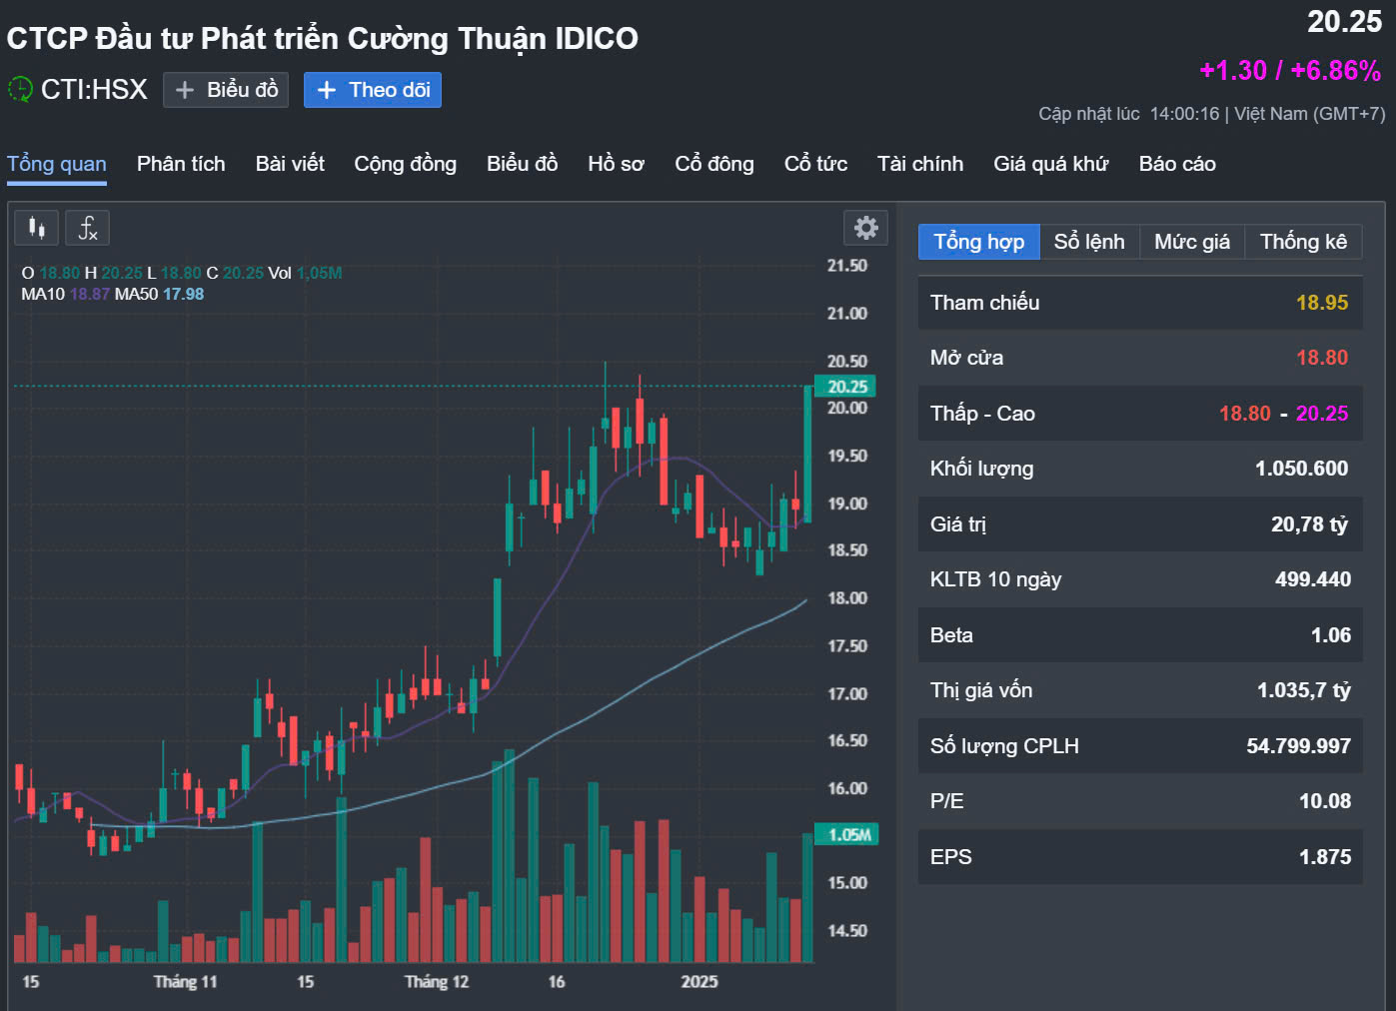Open the fx indicators icon
Viewport: 1396px width, 1011px height.
(x=88, y=228)
